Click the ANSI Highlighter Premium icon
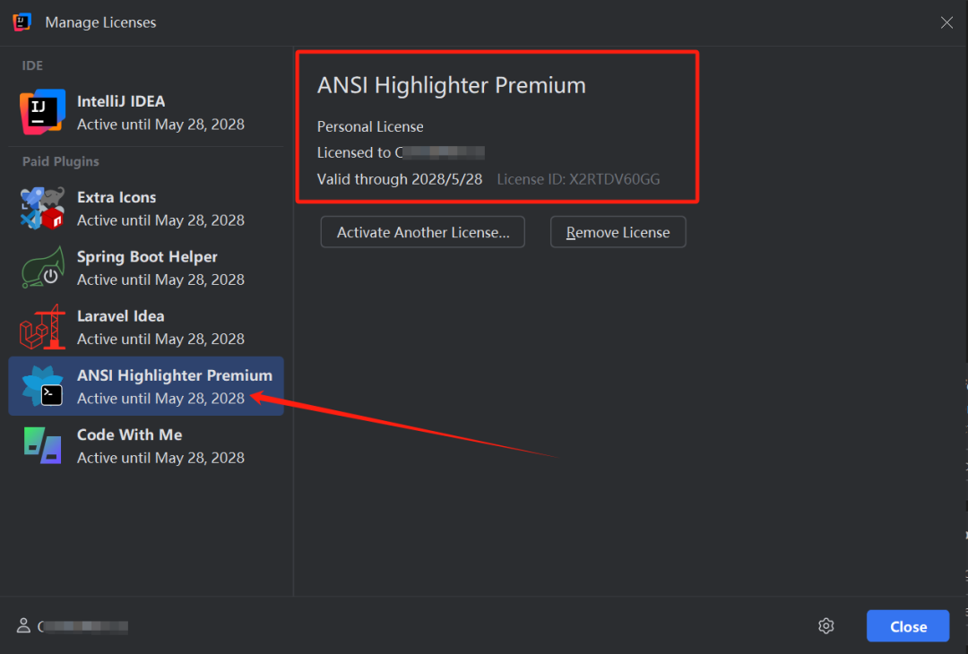The height and width of the screenshot is (654, 968). point(42,386)
